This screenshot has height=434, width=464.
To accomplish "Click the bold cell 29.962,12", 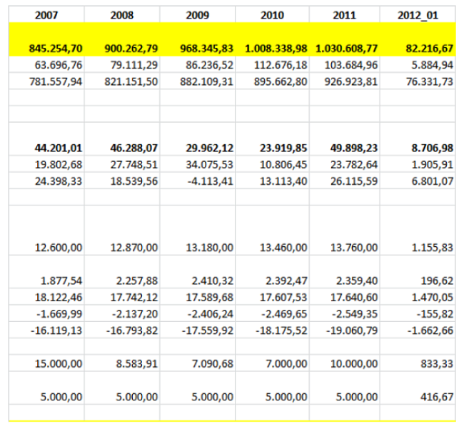I will coord(207,147).
